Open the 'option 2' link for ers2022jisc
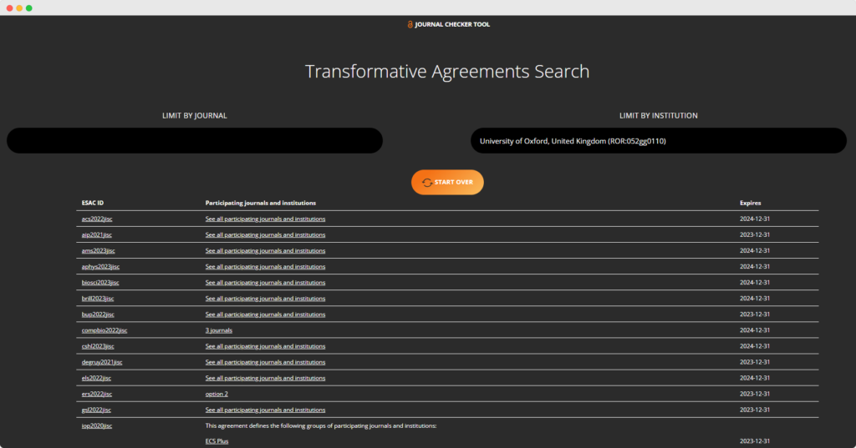The image size is (856, 448). [217, 394]
